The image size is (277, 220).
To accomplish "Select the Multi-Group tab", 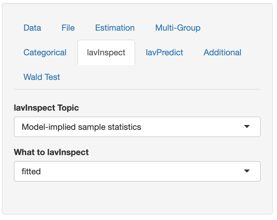I will pos(178,28).
